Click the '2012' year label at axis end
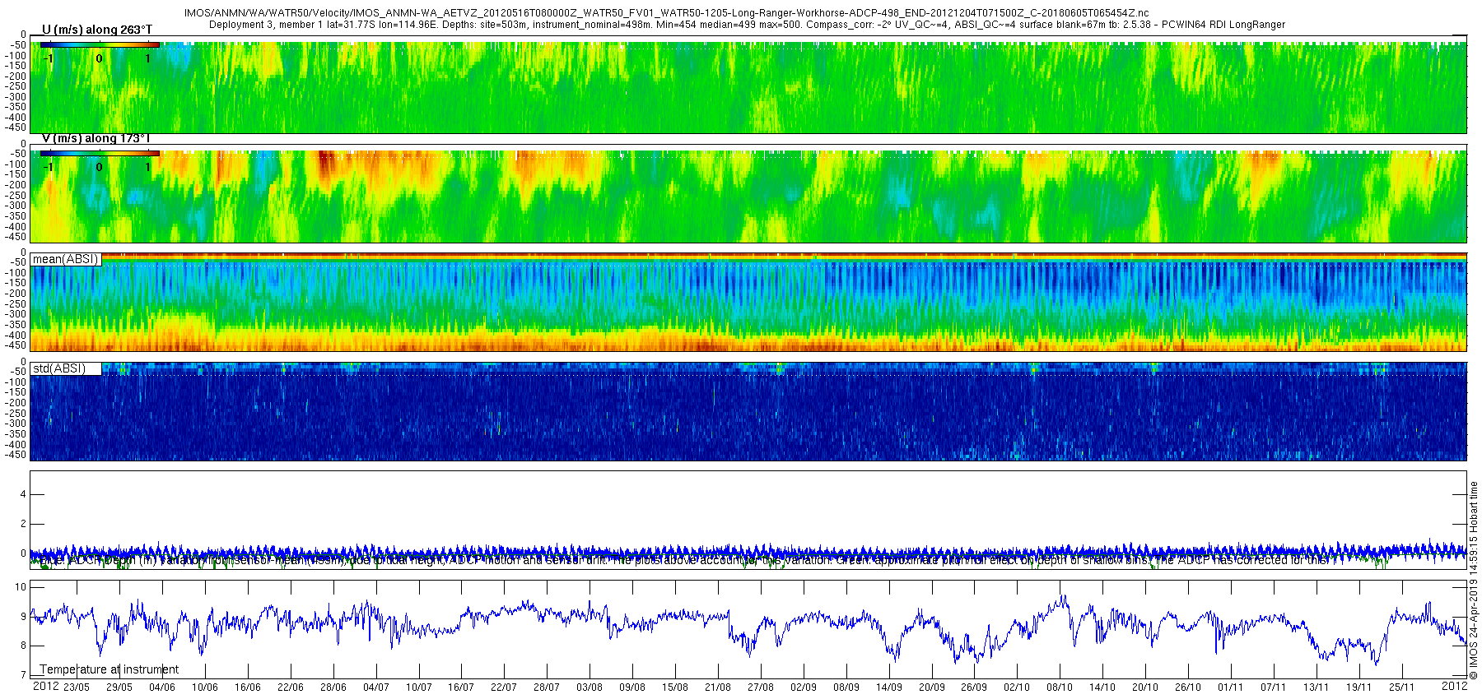1482x699 pixels. coord(1454,686)
